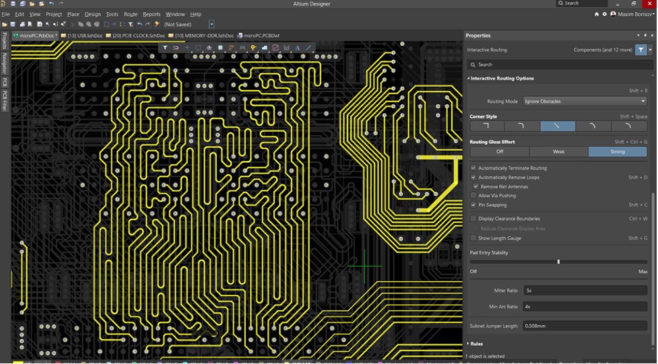Open the Projects side panel tab
Viewport: 658px width, 364px height.
[4, 40]
